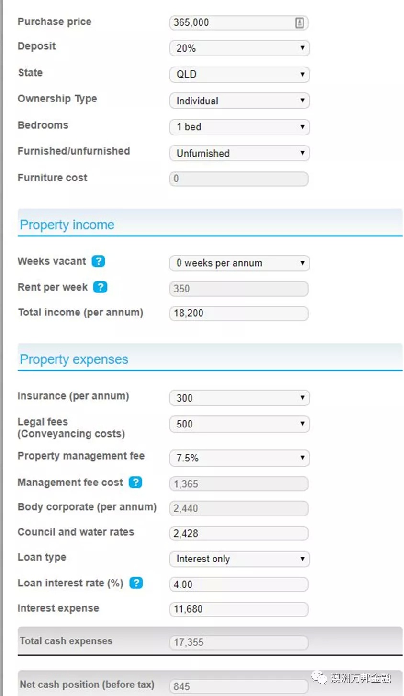
Task: Open the Insurance per annum dropdown
Action: click(x=239, y=398)
